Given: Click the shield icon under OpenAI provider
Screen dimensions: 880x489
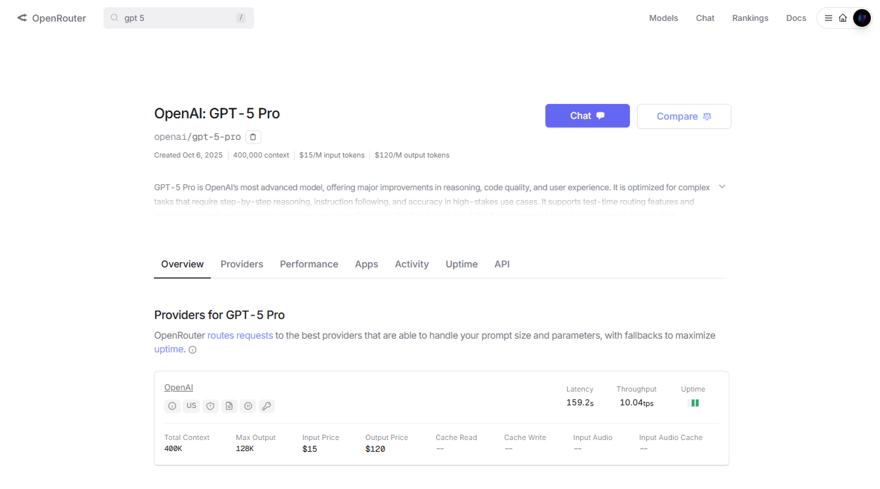Looking at the screenshot, I should (210, 406).
